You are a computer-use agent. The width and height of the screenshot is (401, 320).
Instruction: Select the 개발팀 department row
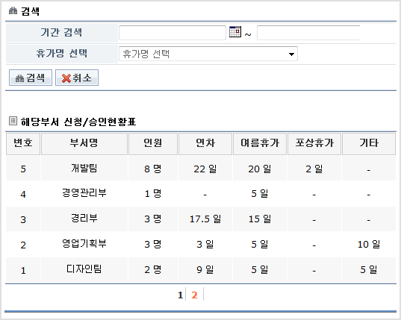[x=200, y=169]
